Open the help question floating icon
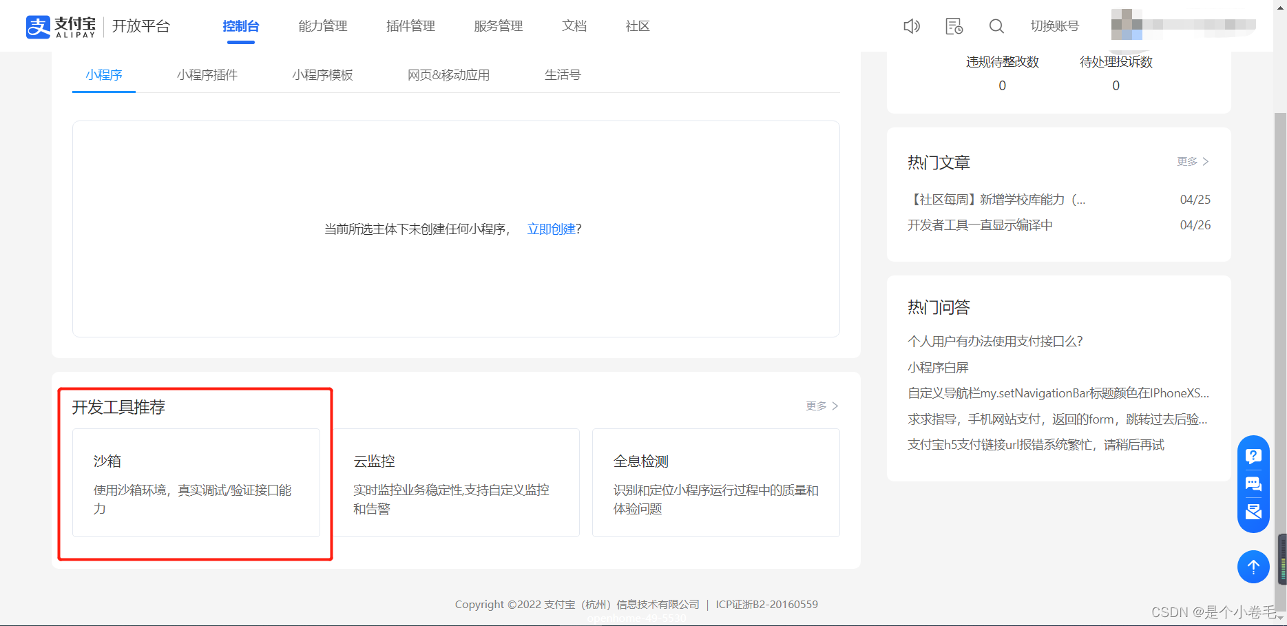 coord(1253,456)
